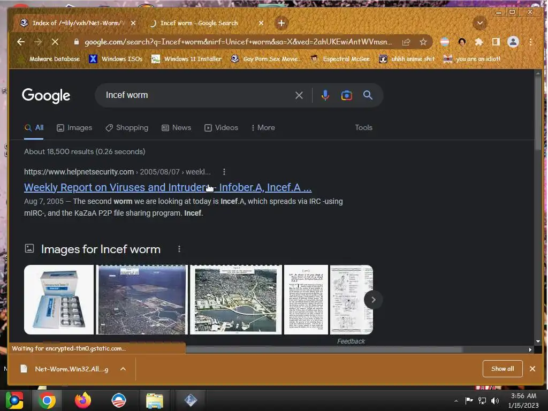Expand the More search filters menu
Viewport: 548px width, 411px height.
pos(263,127)
